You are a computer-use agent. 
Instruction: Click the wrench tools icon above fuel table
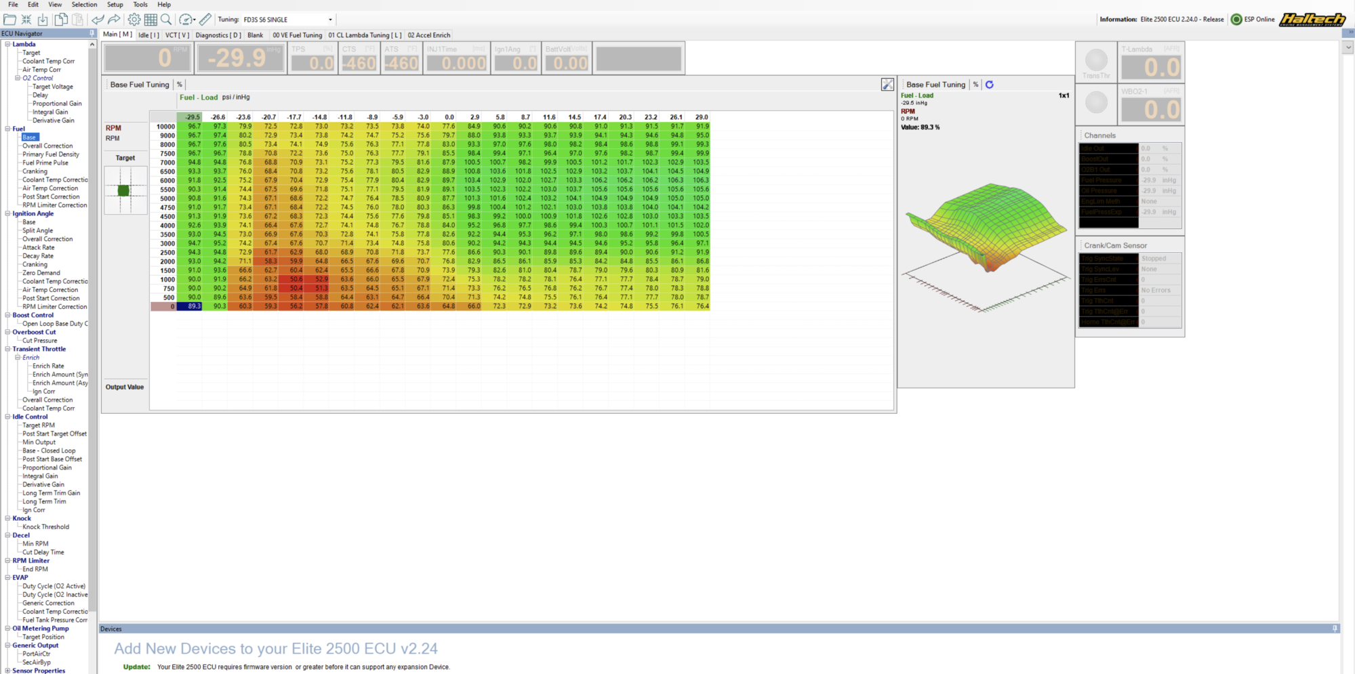click(887, 85)
